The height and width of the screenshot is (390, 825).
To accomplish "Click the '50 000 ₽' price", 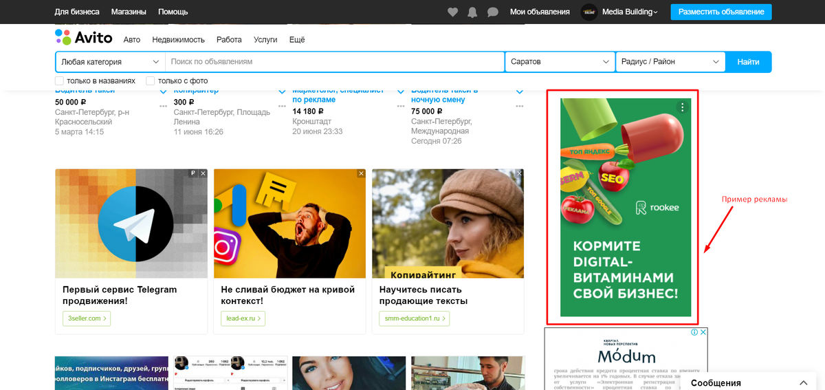I will pos(70,102).
